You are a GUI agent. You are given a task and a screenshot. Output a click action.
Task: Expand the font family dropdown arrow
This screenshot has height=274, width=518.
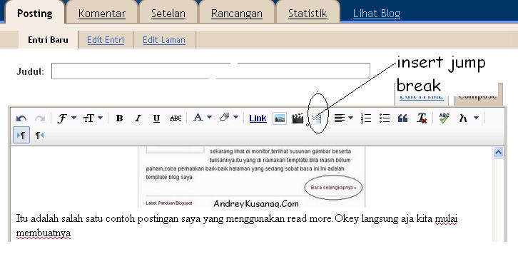tap(73, 118)
